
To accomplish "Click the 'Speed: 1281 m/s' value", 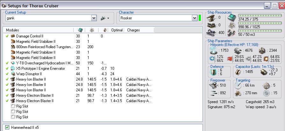I will pos(220,102).
